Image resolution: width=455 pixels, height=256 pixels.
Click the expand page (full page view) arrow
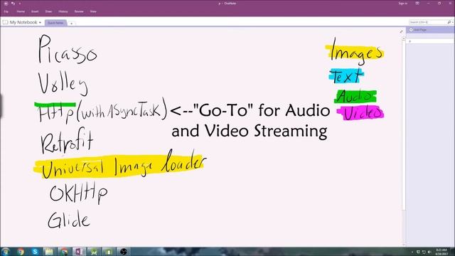401,31
